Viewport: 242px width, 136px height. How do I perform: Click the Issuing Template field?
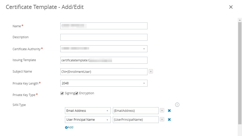pyautogui.click(x=104, y=60)
